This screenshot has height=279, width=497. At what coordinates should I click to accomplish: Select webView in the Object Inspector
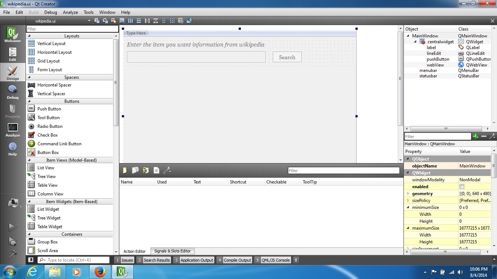[435, 65]
